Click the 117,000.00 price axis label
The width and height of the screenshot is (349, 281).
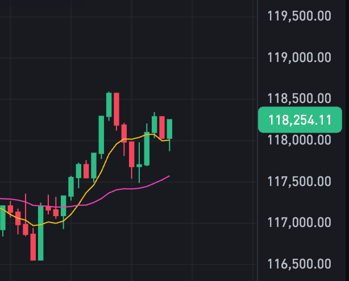click(x=299, y=223)
